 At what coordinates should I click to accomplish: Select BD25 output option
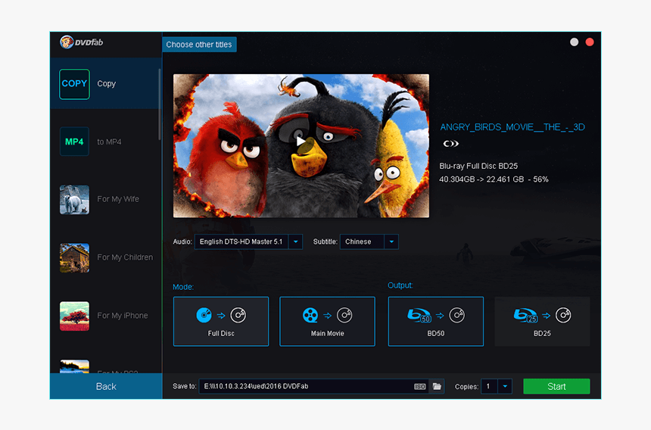point(542,321)
